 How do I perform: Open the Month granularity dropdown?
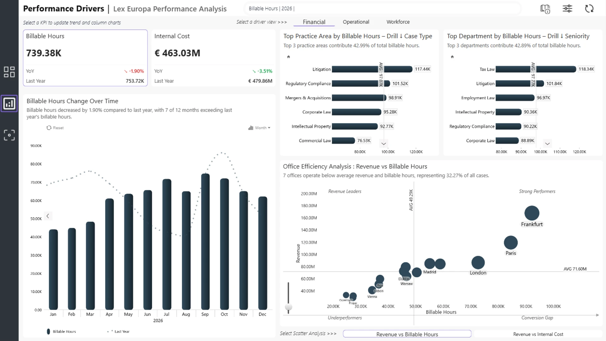pos(259,128)
